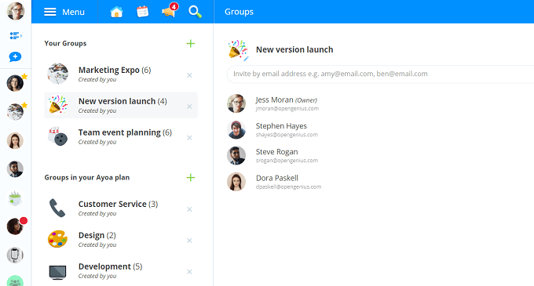
Task: Click your profile avatar at top of sidebar
Action: click(16, 11)
